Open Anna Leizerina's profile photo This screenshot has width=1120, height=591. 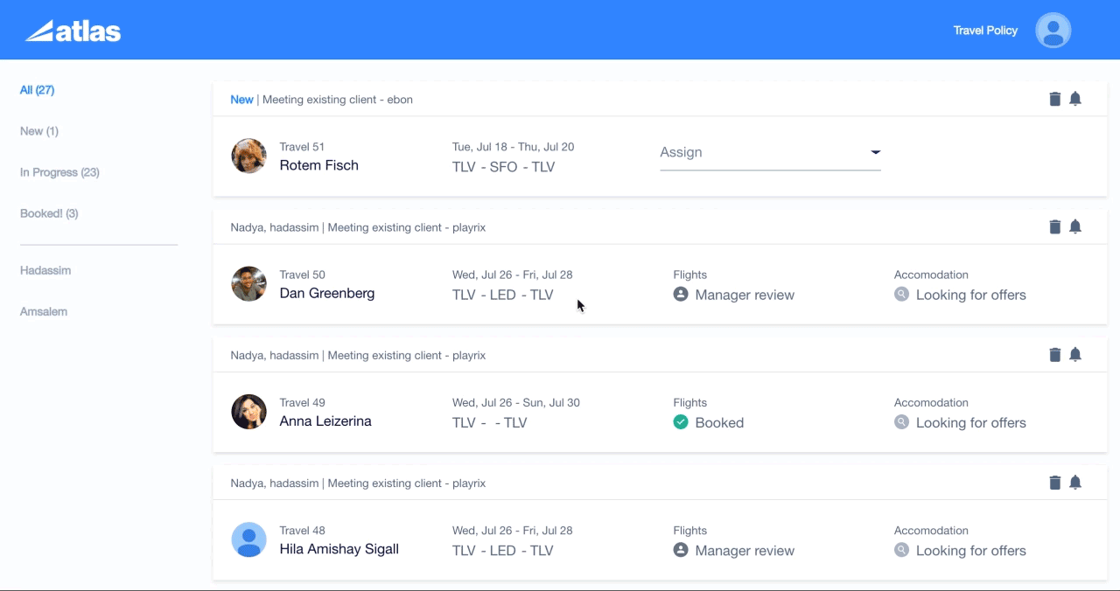(x=248, y=412)
